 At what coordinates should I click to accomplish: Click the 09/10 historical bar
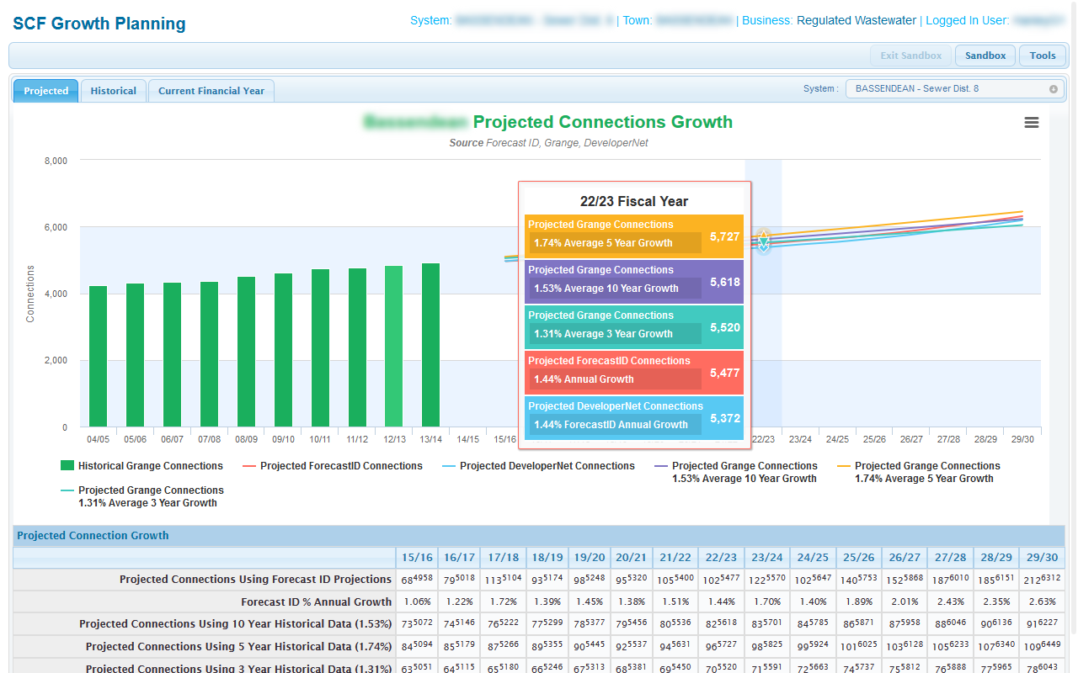pos(283,350)
